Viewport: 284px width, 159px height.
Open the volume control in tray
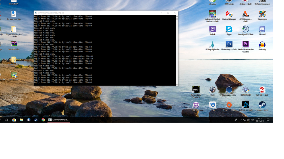click(x=248, y=120)
